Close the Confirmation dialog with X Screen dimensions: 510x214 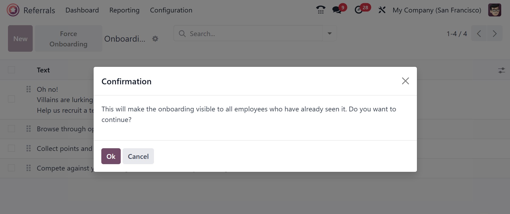405,81
